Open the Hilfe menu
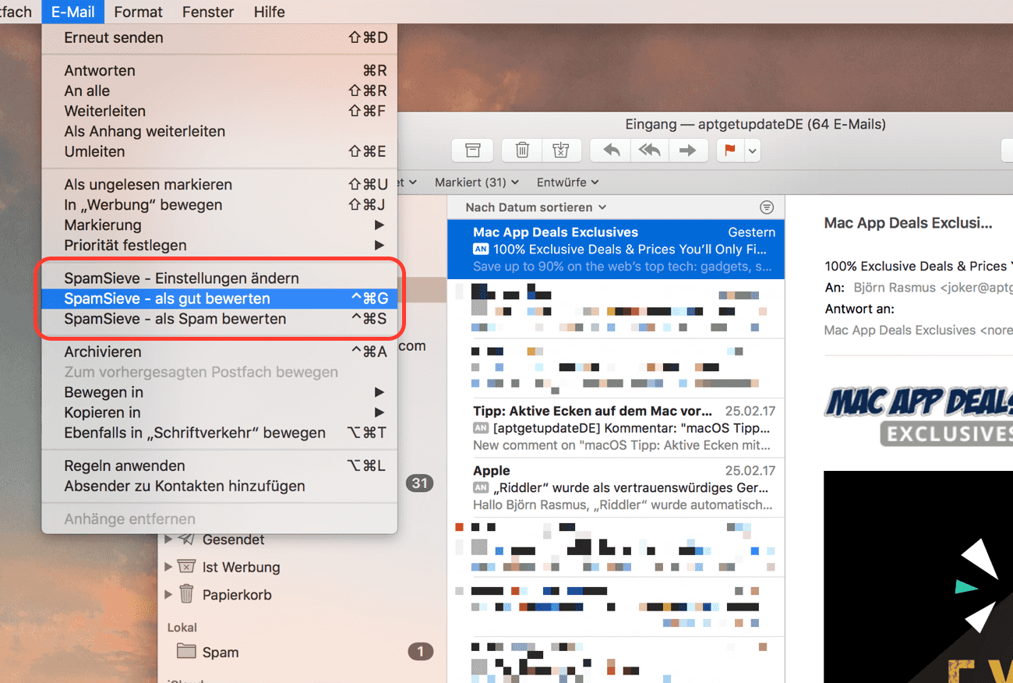1013x683 pixels. click(270, 12)
